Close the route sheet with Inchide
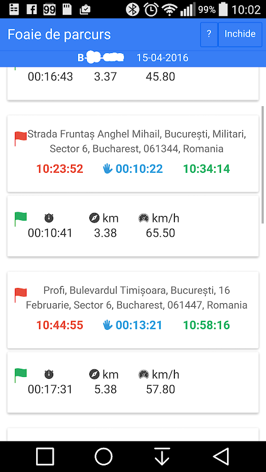The width and height of the screenshot is (266, 472). pyautogui.click(x=240, y=34)
